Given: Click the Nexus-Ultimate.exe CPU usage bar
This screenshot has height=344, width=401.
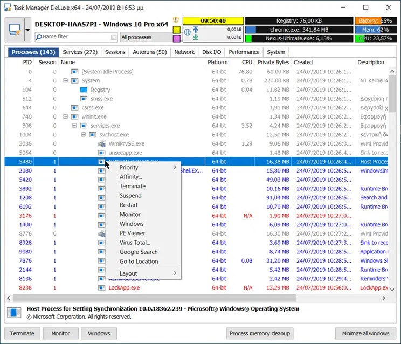Looking at the screenshot, I should pos(299,38).
